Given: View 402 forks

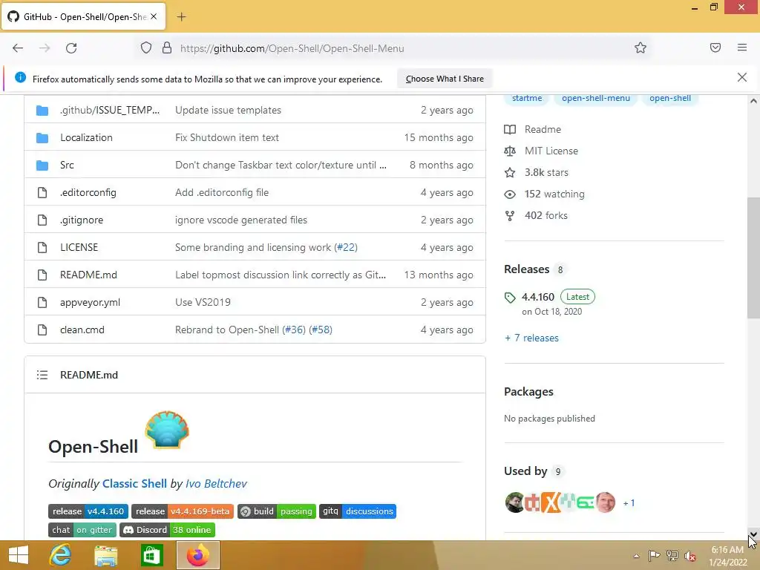Looking at the screenshot, I should pyautogui.click(x=546, y=216).
